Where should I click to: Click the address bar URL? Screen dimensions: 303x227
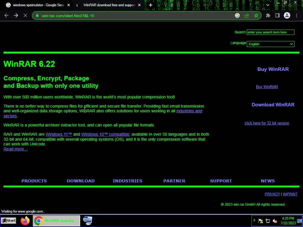click(68, 16)
